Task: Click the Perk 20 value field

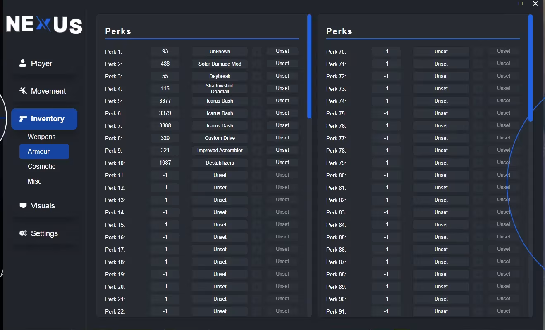Action: (165, 286)
